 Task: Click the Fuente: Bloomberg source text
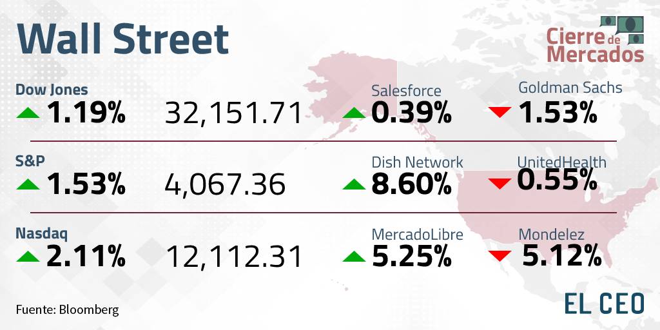pyautogui.click(x=67, y=310)
